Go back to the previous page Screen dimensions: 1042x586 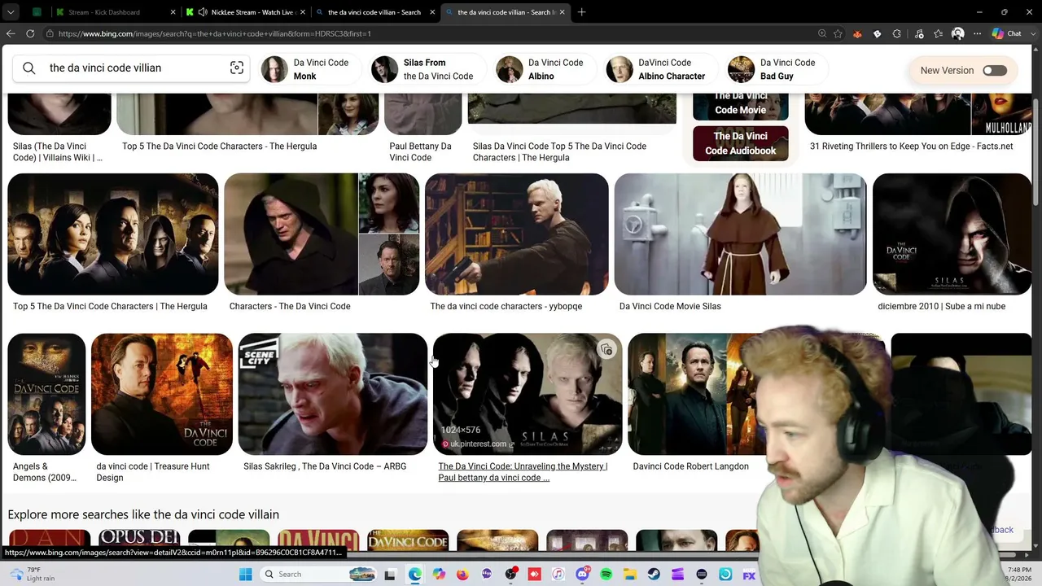click(11, 33)
